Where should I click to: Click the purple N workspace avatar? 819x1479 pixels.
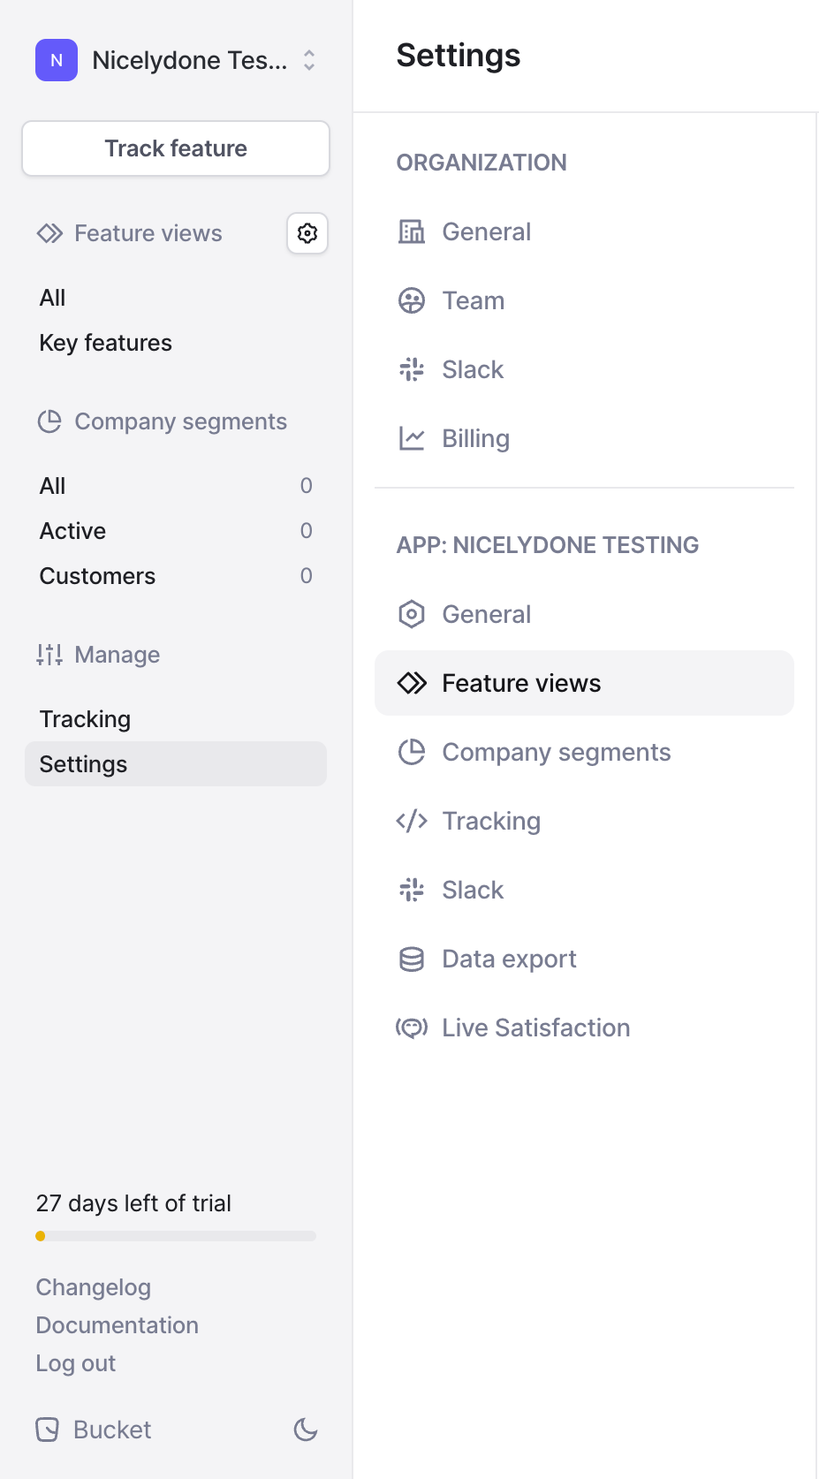pos(57,60)
